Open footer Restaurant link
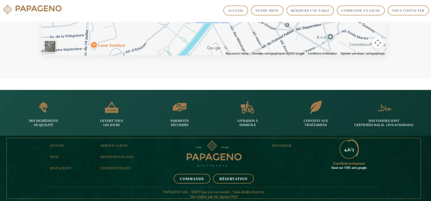This screenshot has height=201, width=431. click(x=60, y=168)
